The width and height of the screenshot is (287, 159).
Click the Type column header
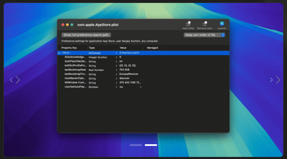(x=92, y=48)
